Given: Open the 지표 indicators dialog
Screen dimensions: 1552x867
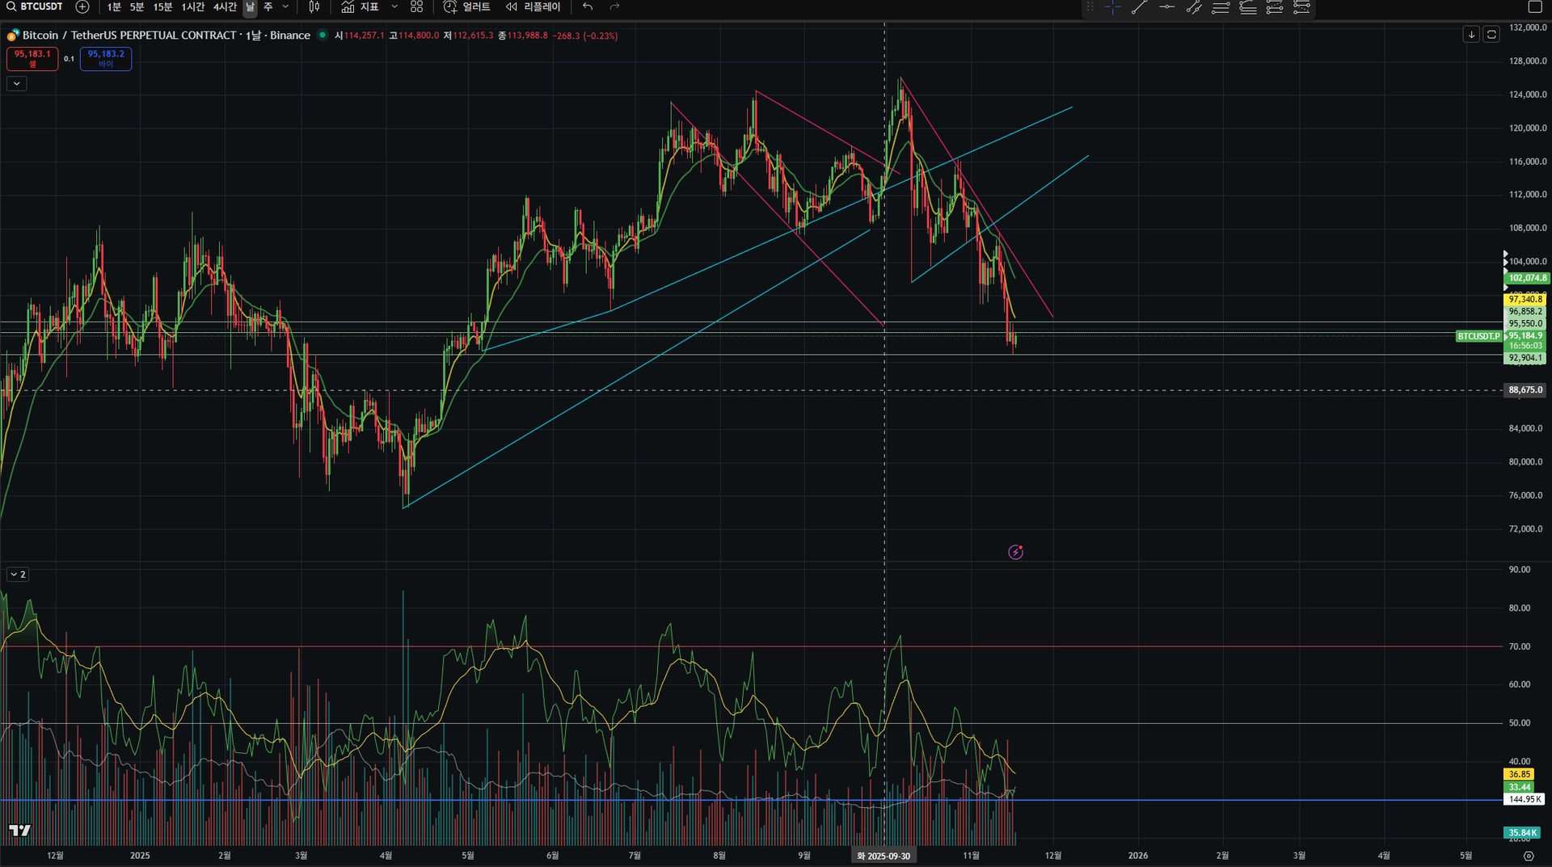Looking at the screenshot, I should [360, 6].
